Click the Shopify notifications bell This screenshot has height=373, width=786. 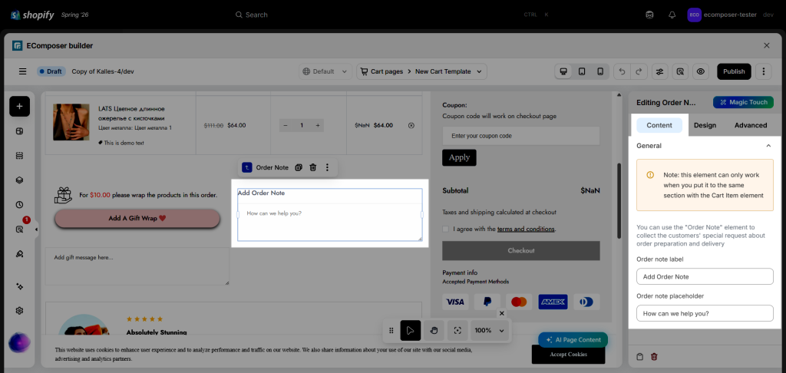[672, 15]
